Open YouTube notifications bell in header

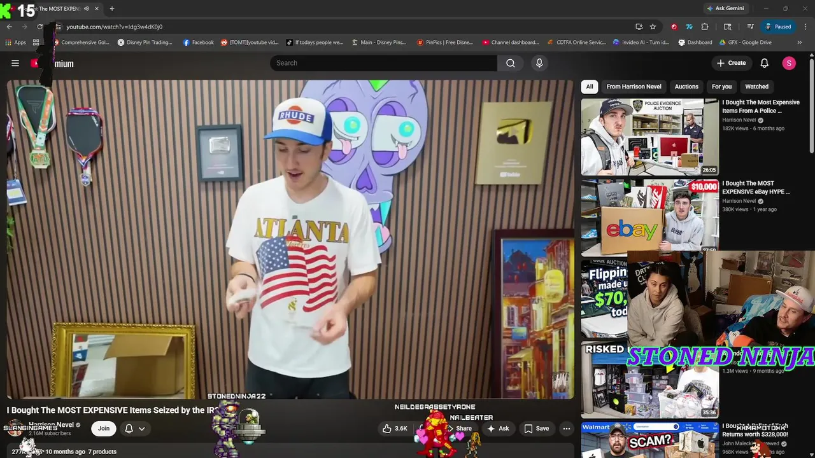click(x=765, y=63)
